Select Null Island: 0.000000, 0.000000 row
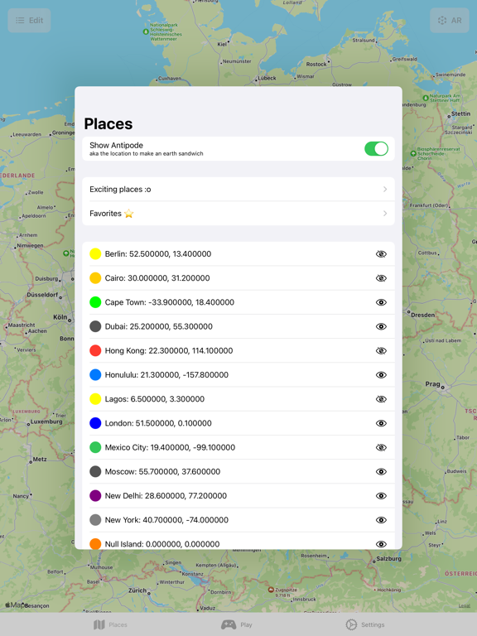The image size is (477, 636). (238, 541)
